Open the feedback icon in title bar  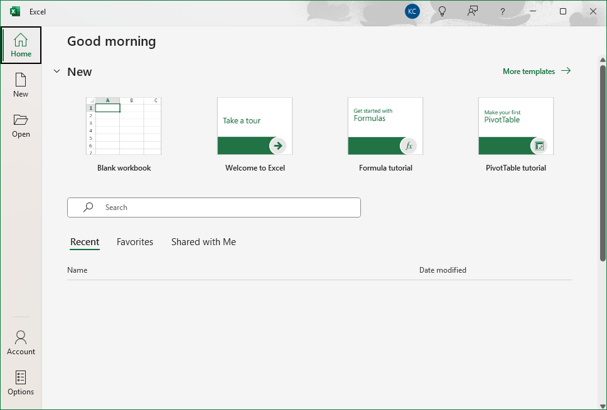(x=473, y=11)
